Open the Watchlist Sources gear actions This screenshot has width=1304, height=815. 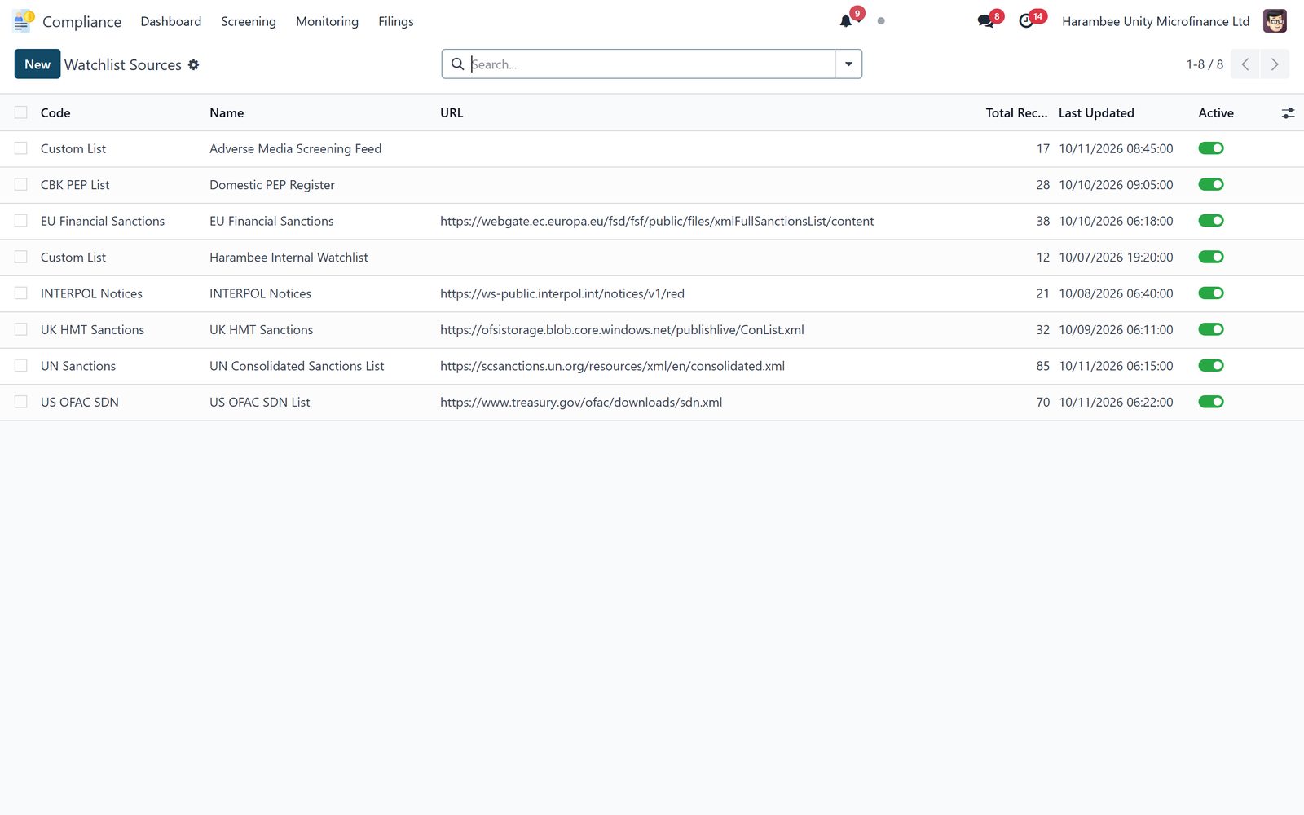(194, 64)
